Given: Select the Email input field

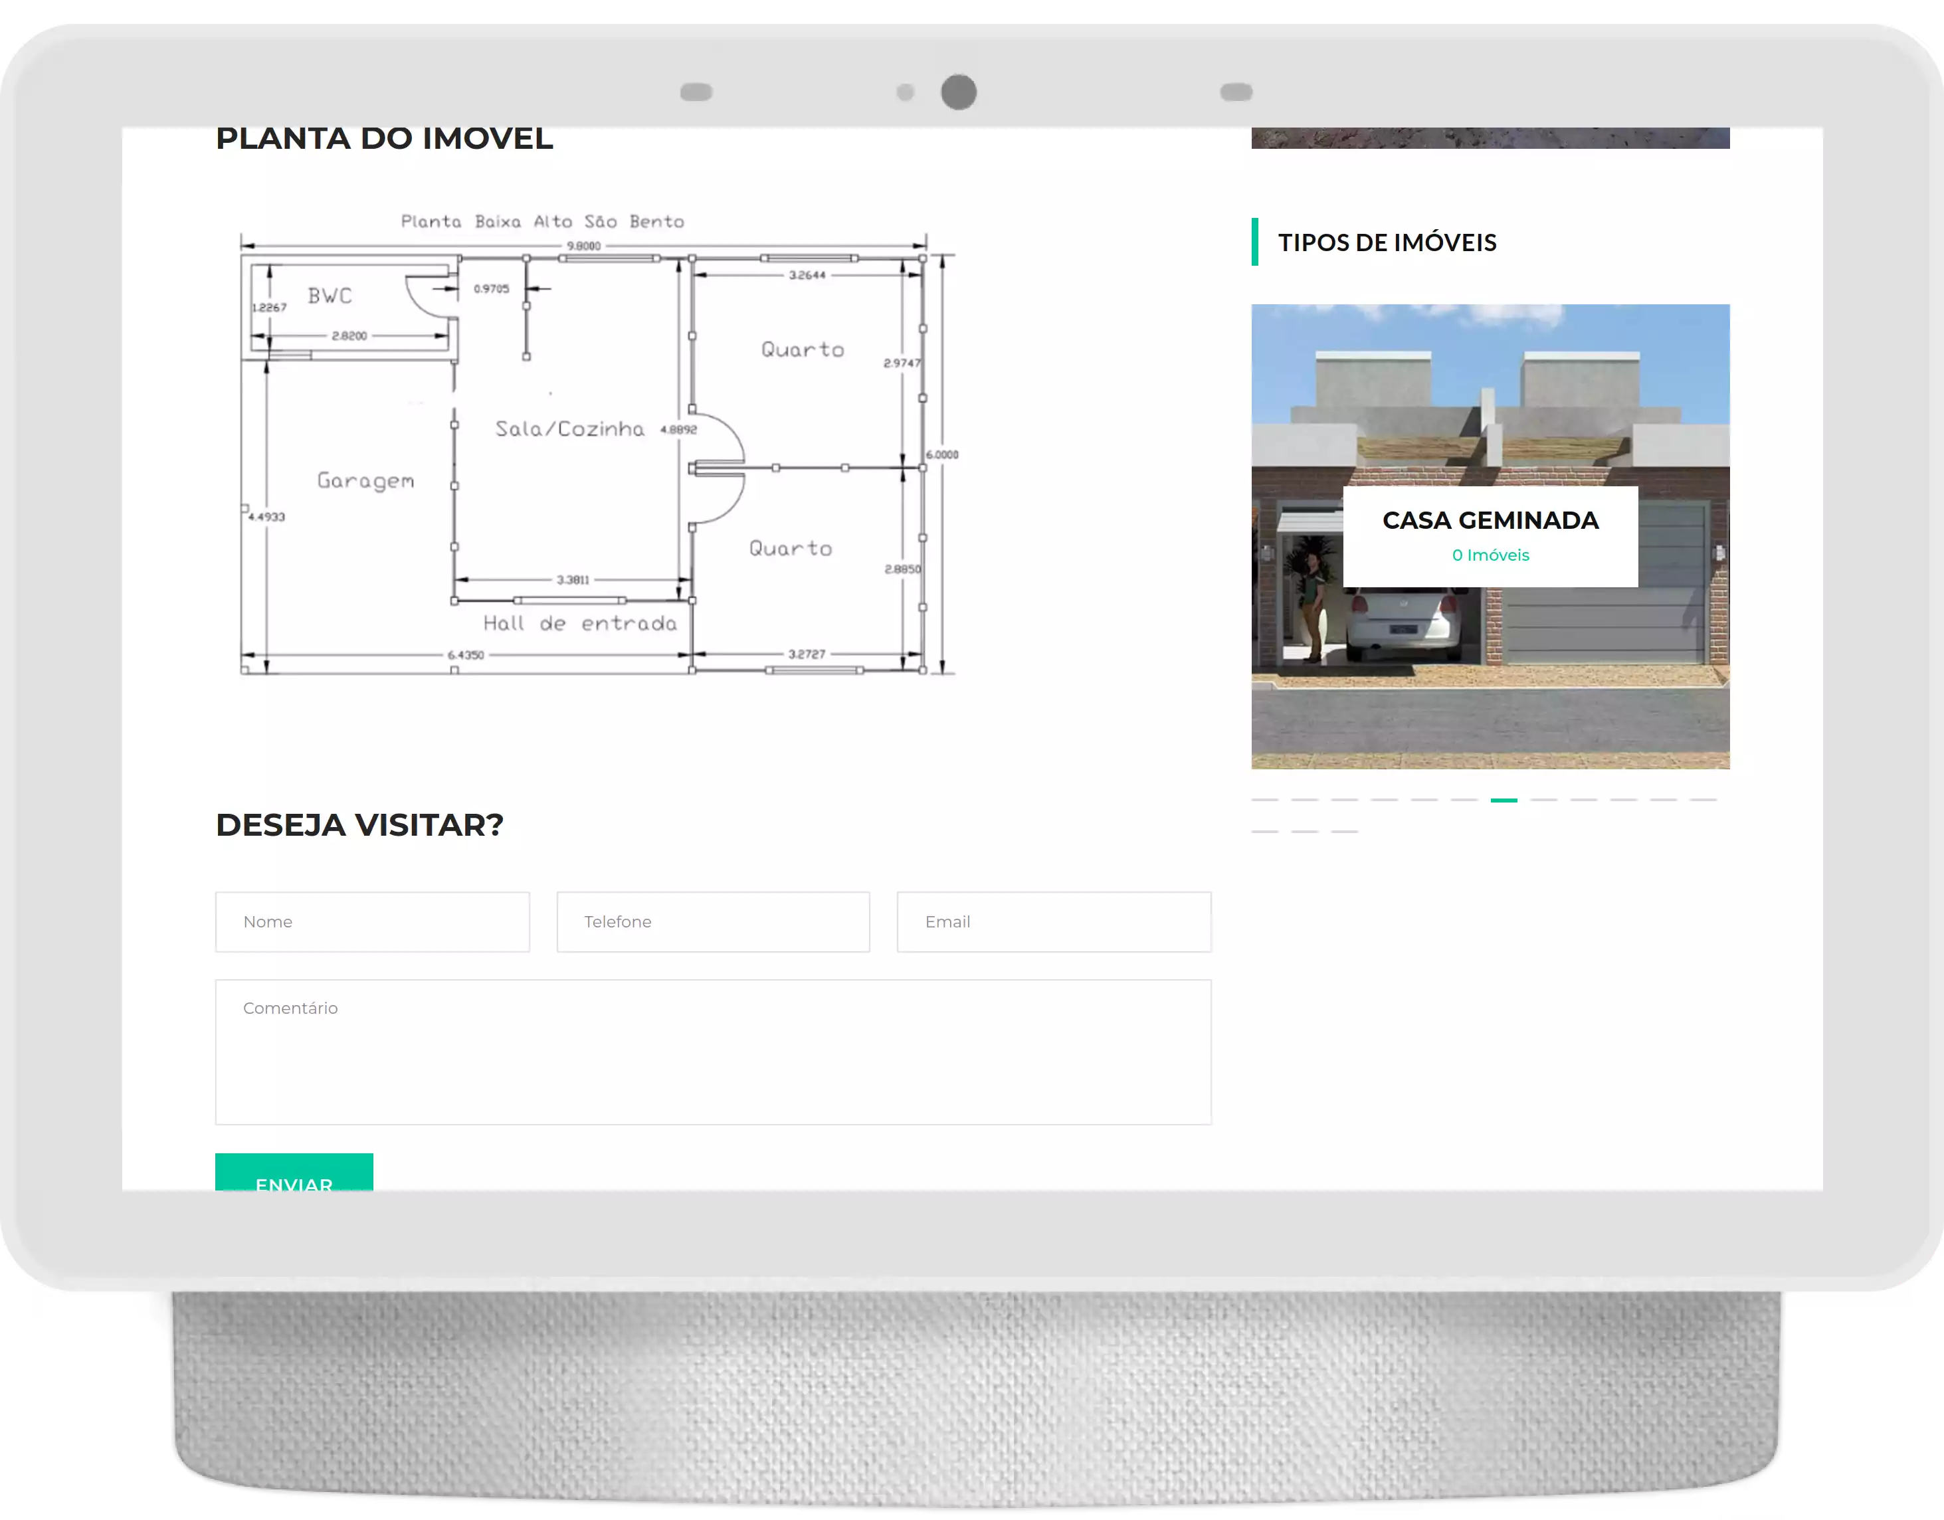Looking at the screenshot, I should tap(1054, 922).
